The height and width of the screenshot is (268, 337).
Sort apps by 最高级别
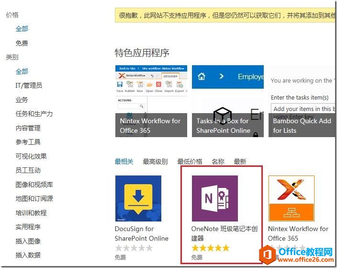coord(155,162)
